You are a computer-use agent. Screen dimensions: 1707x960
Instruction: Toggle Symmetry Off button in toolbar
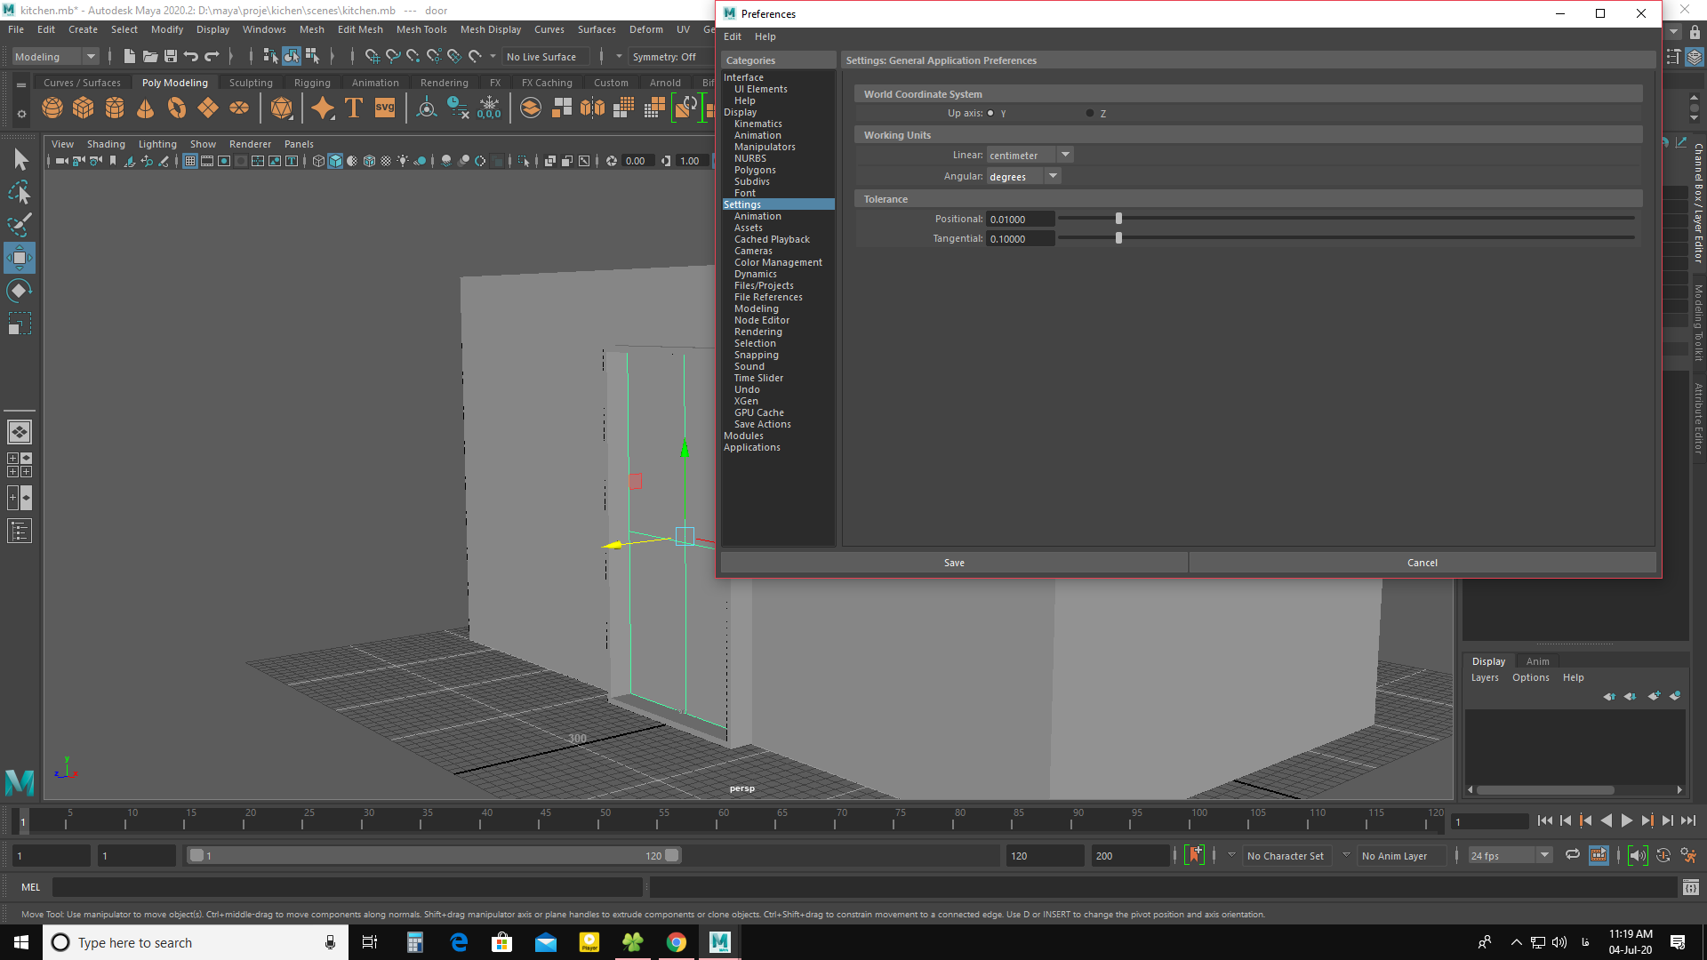pyautogui.click(x=665, y=55)
